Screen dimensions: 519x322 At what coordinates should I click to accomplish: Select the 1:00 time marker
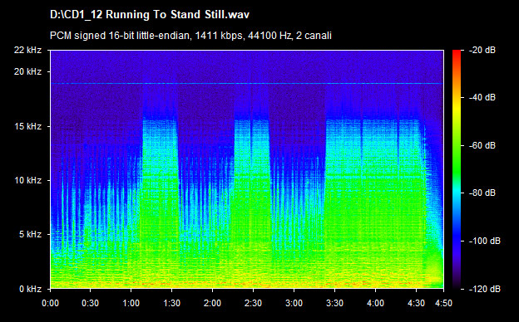click(131, 303)
